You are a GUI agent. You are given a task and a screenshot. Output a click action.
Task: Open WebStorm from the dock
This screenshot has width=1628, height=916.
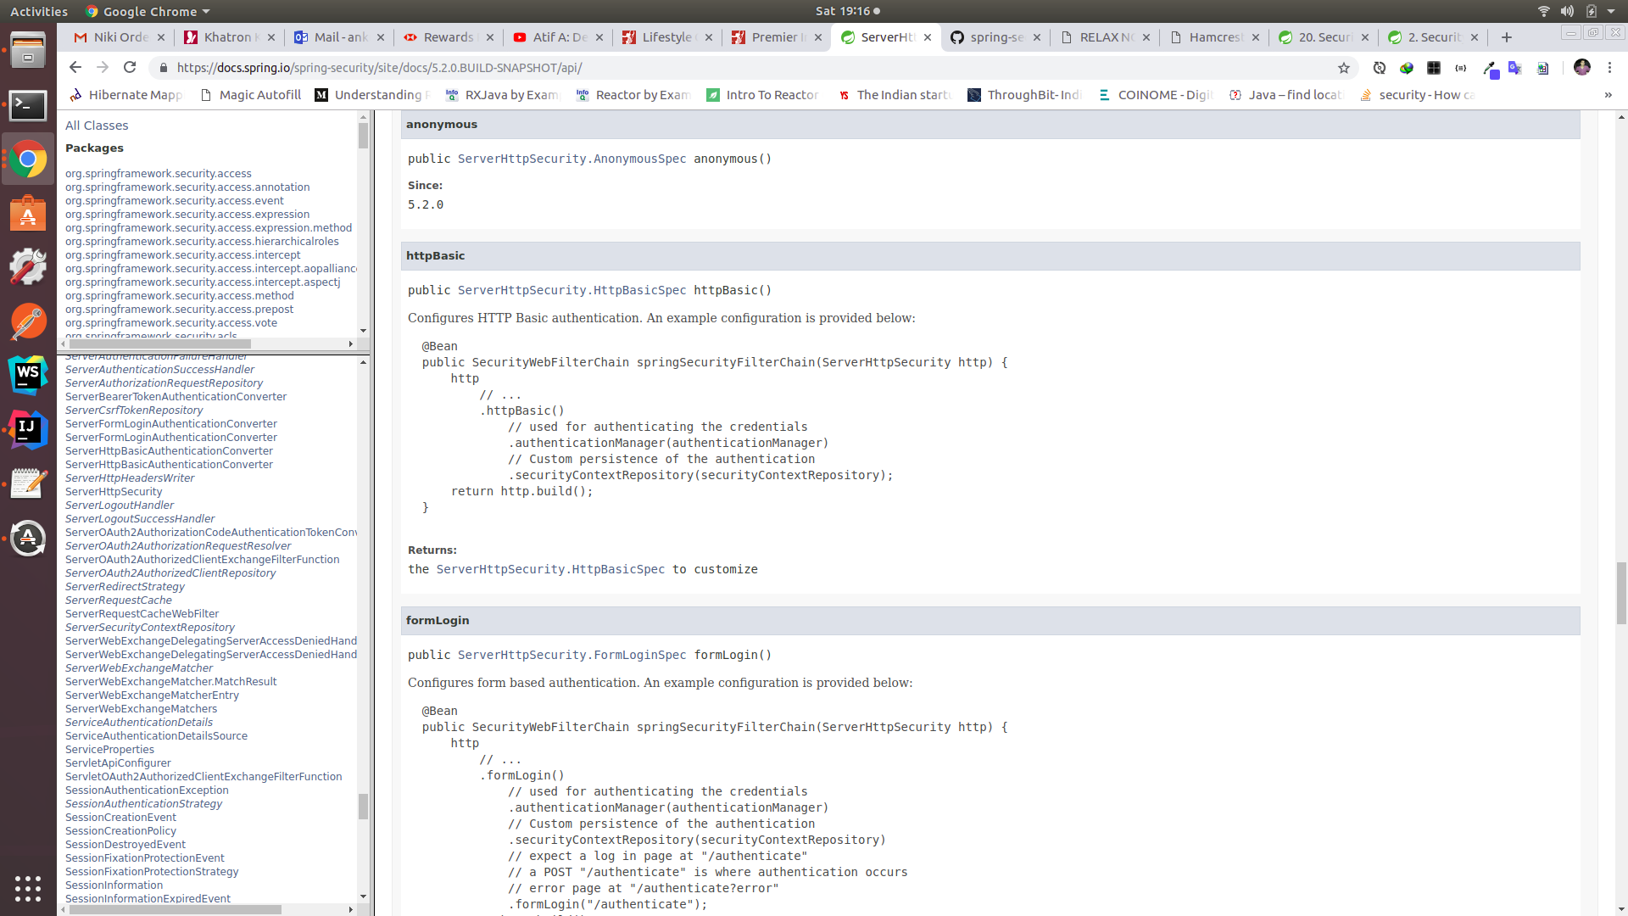point(28,375)
